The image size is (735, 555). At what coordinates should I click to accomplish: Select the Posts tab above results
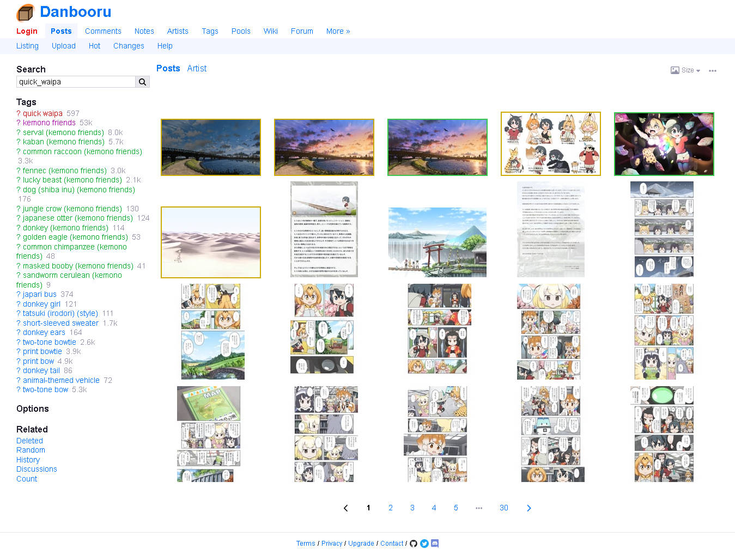pos(168,68)
